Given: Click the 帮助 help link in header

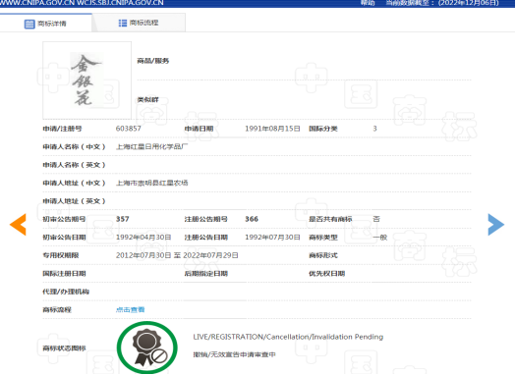Looking at the screenshot, I should pos(368,3).
